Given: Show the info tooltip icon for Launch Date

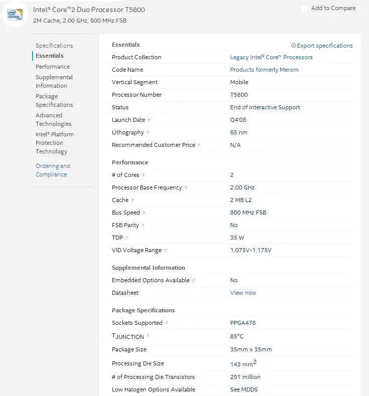Looking at the screenshot, I should point(149,120).
